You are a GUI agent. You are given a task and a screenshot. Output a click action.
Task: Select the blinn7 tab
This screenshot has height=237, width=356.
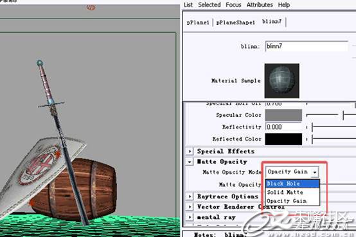click(x=272, y=22)
